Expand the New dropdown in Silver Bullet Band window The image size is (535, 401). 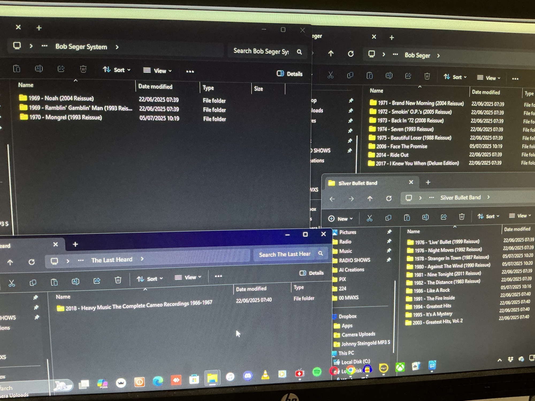click(340, 219)
